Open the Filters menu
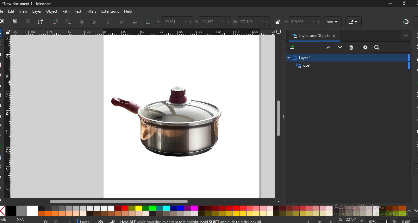The image size is (418, 223). [x=91, y=11]
